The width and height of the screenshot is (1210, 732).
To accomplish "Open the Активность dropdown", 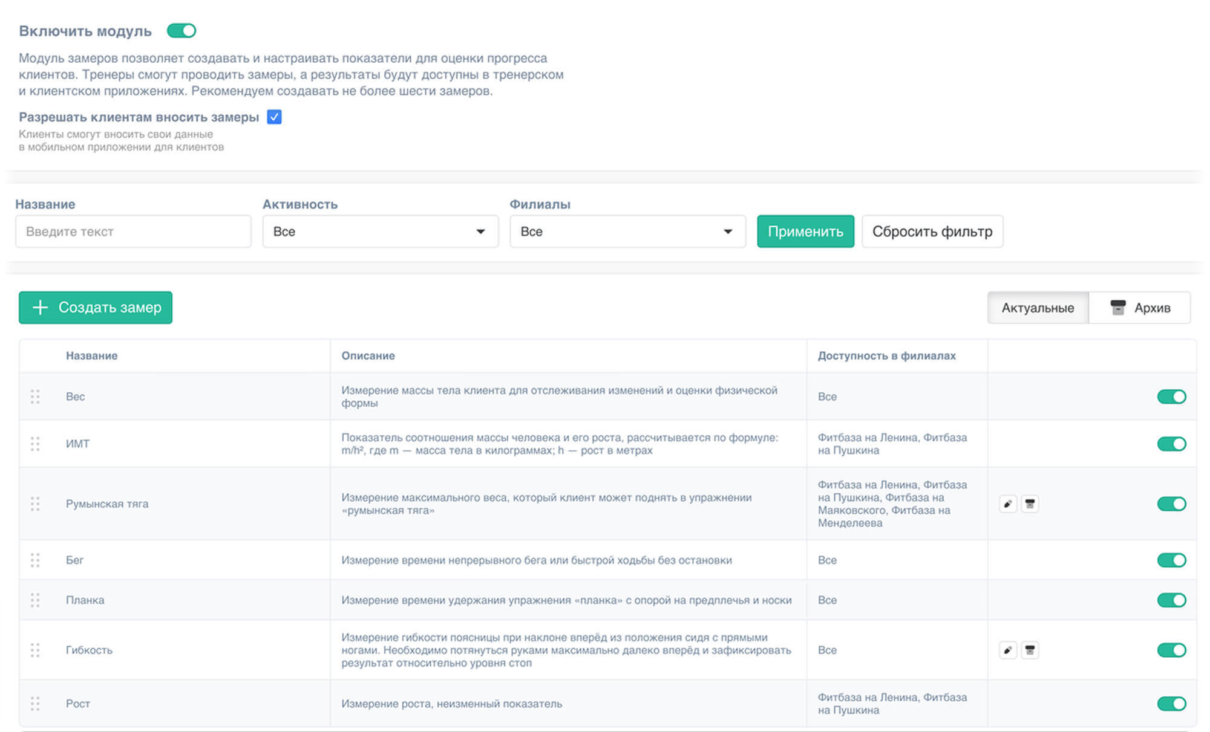I will tap(381, 232).
